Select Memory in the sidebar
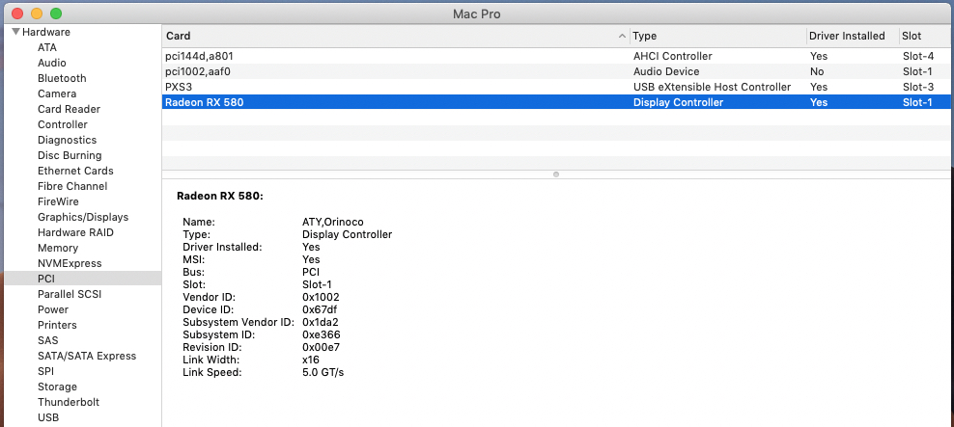 tap(58, 248)
